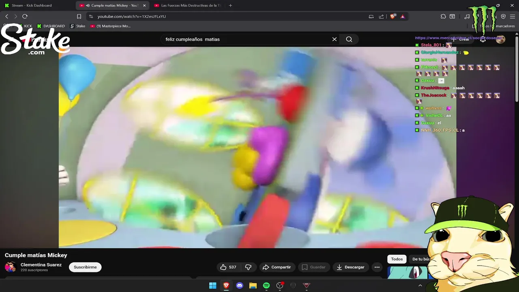The height and width of the screenshot is (292, 519).
Task: Click the 220 suscriptores count
Action: pyautogui.click(x=34, y=270)
